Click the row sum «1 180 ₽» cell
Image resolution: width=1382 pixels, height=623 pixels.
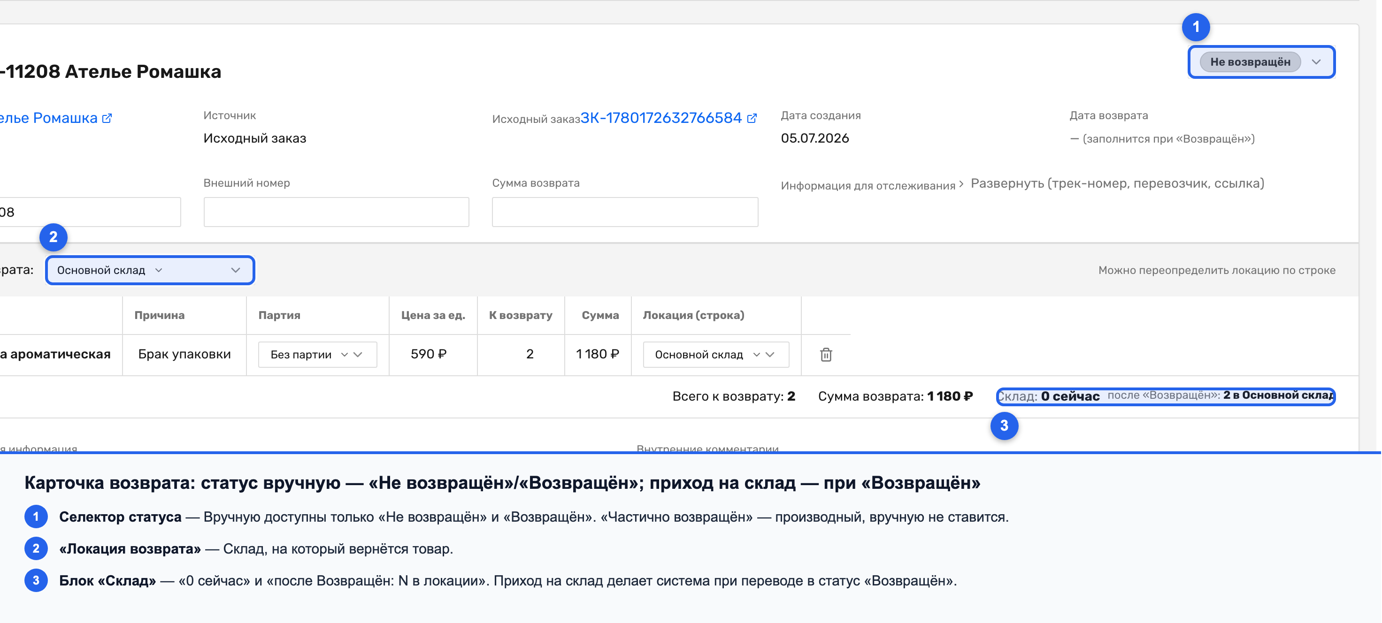pyautogui.click(x=598, y=354)
